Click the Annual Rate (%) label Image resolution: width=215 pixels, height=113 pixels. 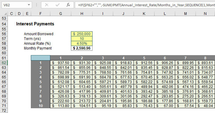(37, 43)
